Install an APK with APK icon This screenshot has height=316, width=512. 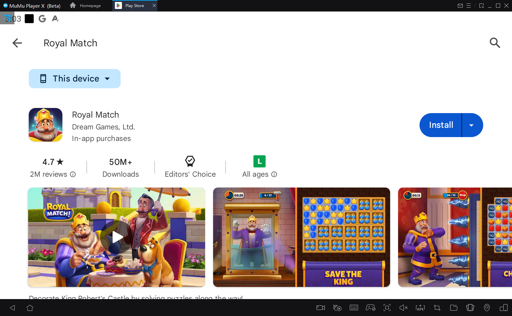tap(420, 308)
